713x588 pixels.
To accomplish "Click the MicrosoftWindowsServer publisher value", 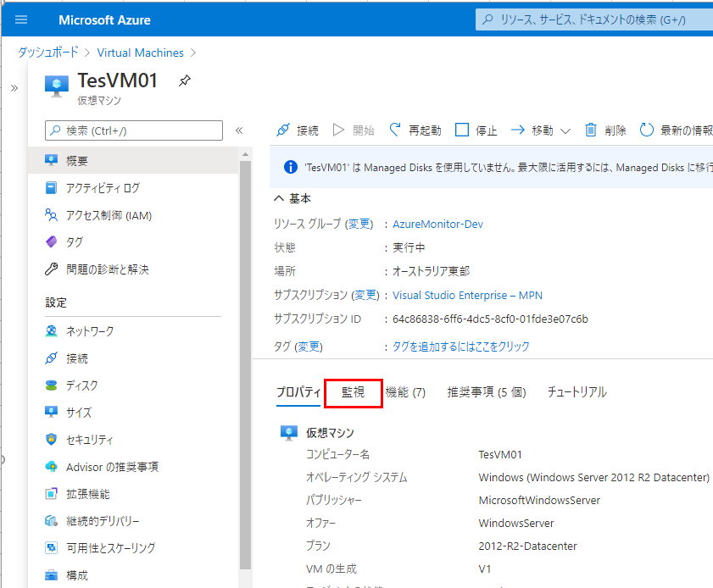I will 539,500.
